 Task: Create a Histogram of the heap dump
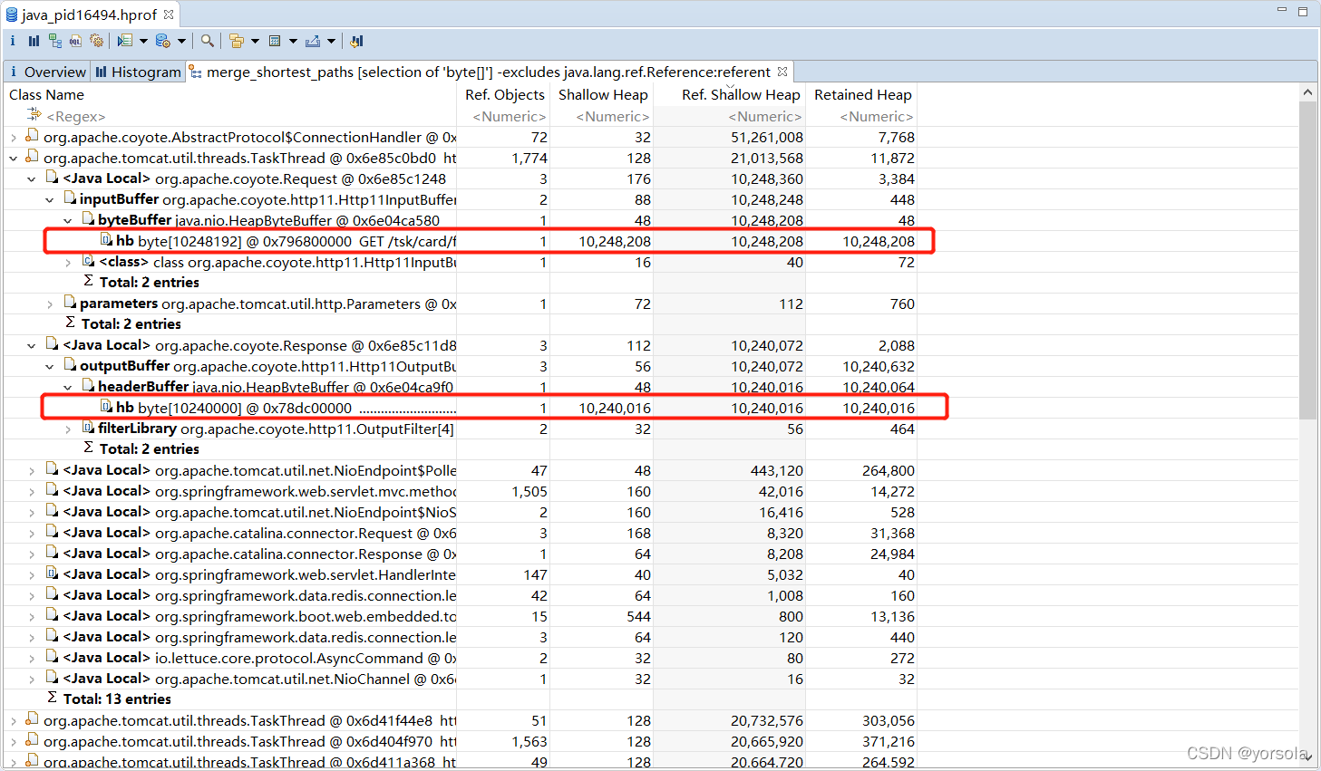coord(34,41)
